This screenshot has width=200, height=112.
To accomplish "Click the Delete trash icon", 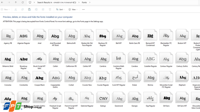I will pyautogui.click(x=50, y=9).
